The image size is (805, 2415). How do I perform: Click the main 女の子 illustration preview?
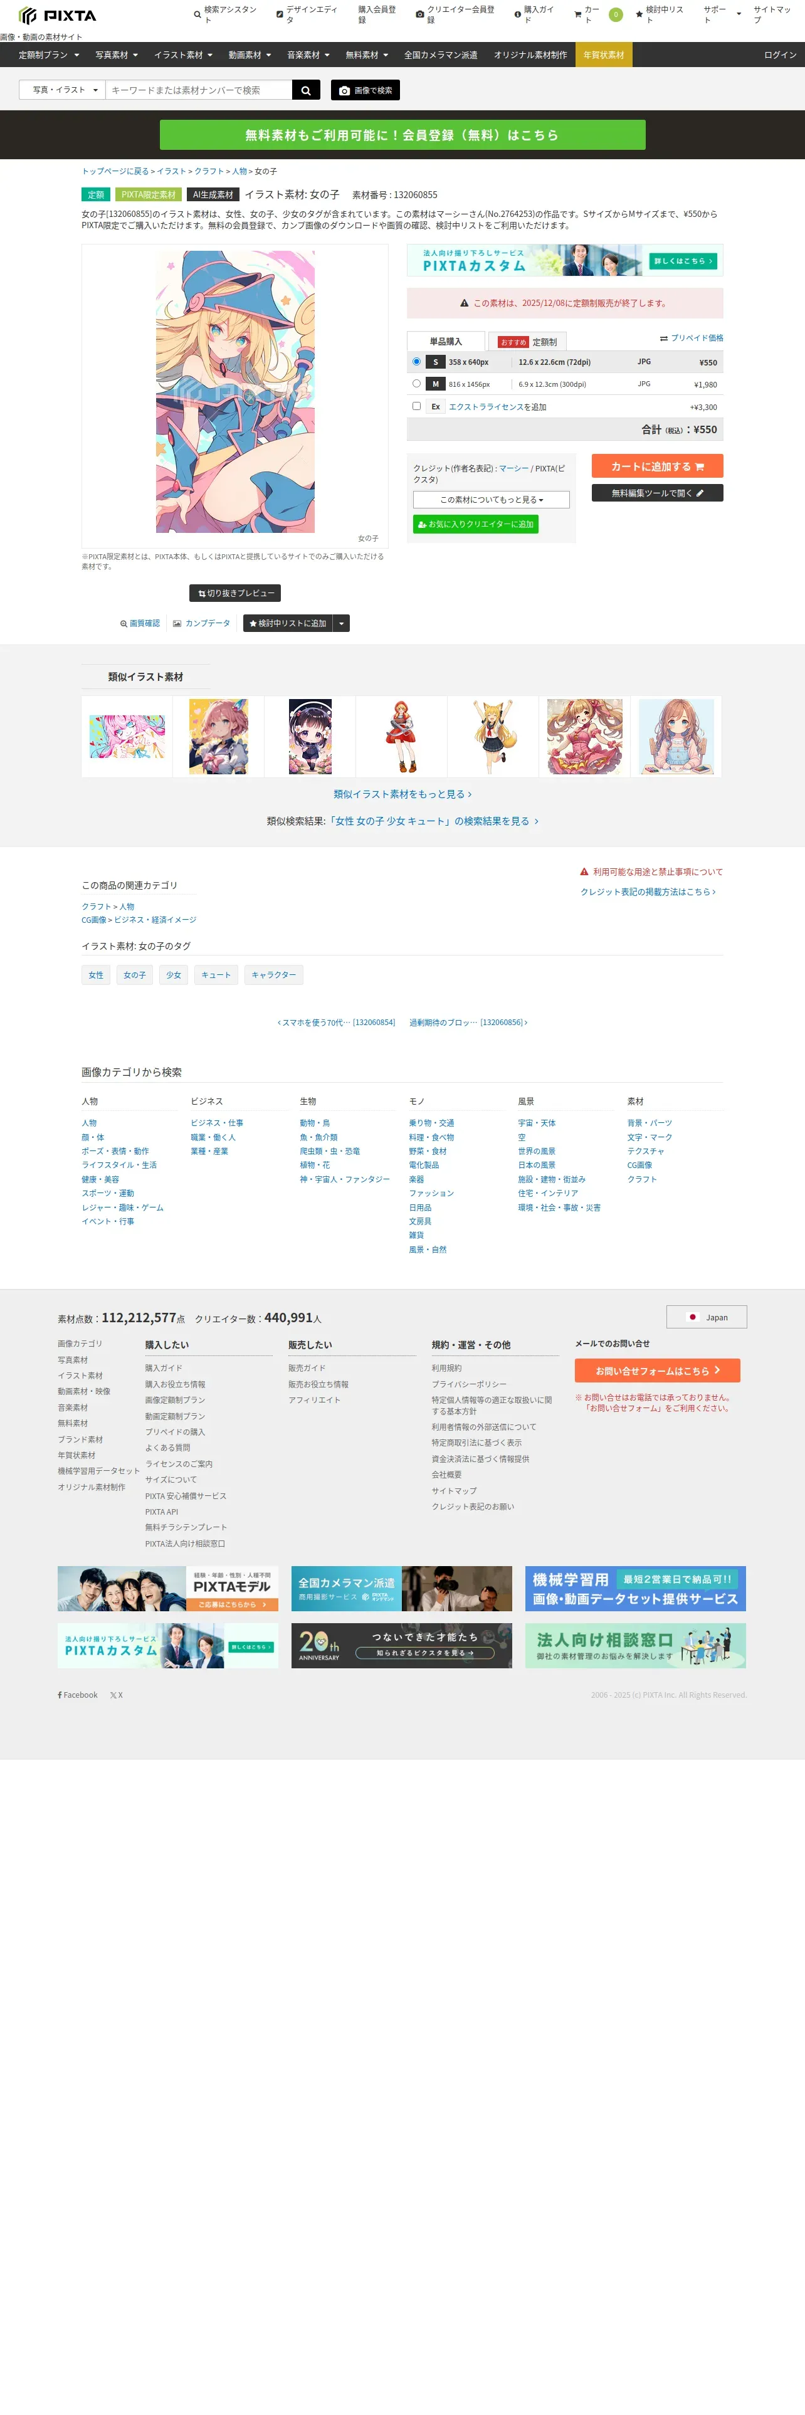click(x=235, y=392)
